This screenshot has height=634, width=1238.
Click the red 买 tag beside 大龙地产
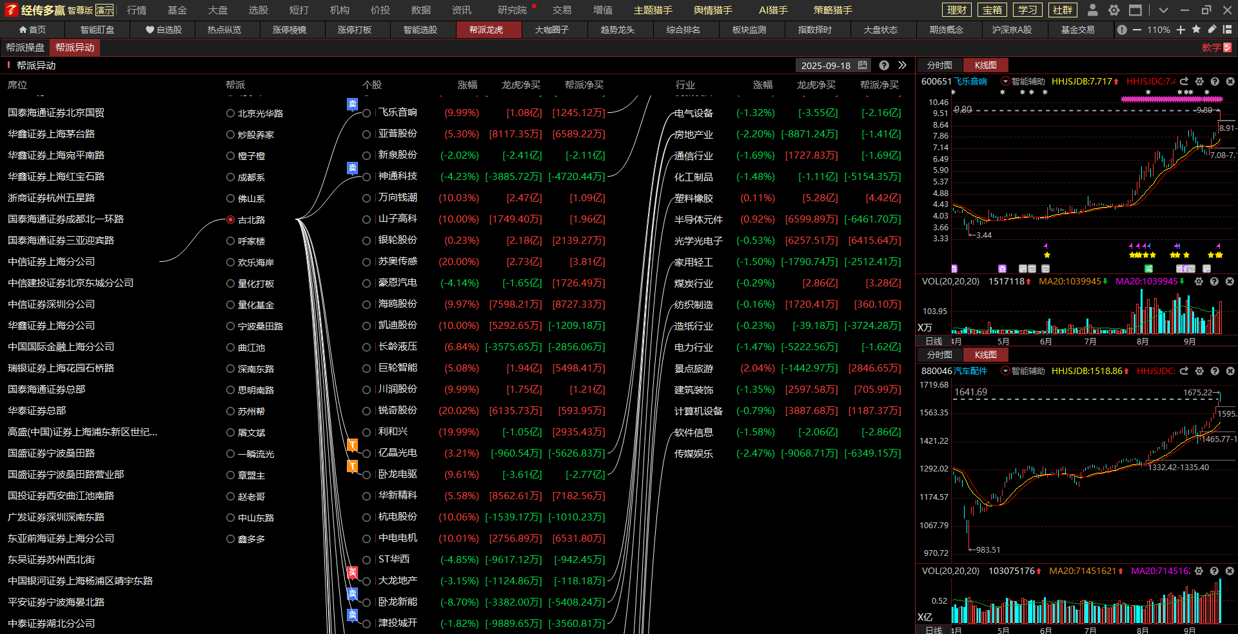click(x=352, y=572)
